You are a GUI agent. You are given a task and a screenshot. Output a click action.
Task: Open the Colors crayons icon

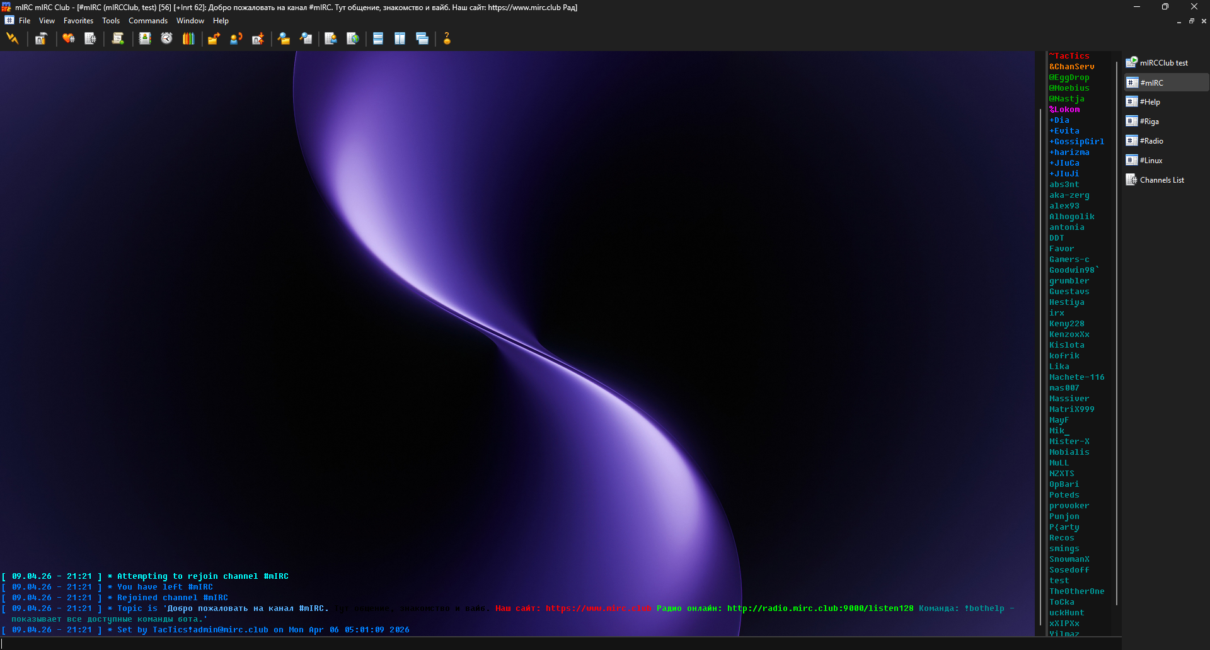[x=188, y=39]
